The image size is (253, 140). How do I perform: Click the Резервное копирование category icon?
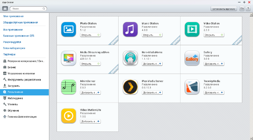pyautogui.click(x=5, y=61)
